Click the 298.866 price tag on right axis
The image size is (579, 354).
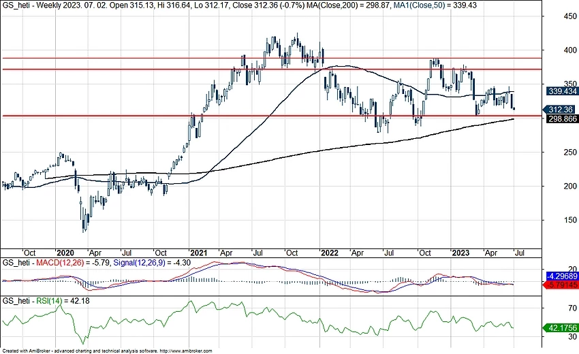(561, 118)
